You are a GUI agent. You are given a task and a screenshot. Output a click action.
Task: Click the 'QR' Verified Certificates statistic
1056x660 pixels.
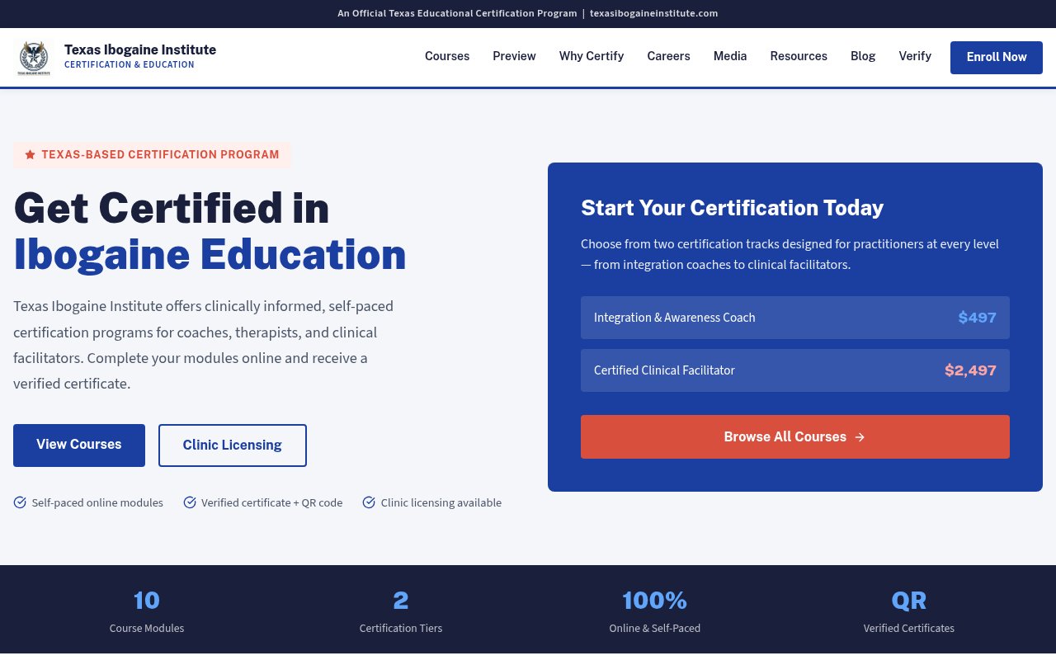click(909, 600)
